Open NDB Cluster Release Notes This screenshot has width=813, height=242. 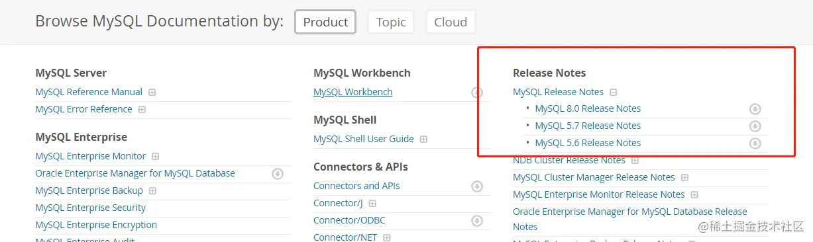coord(569,160)
